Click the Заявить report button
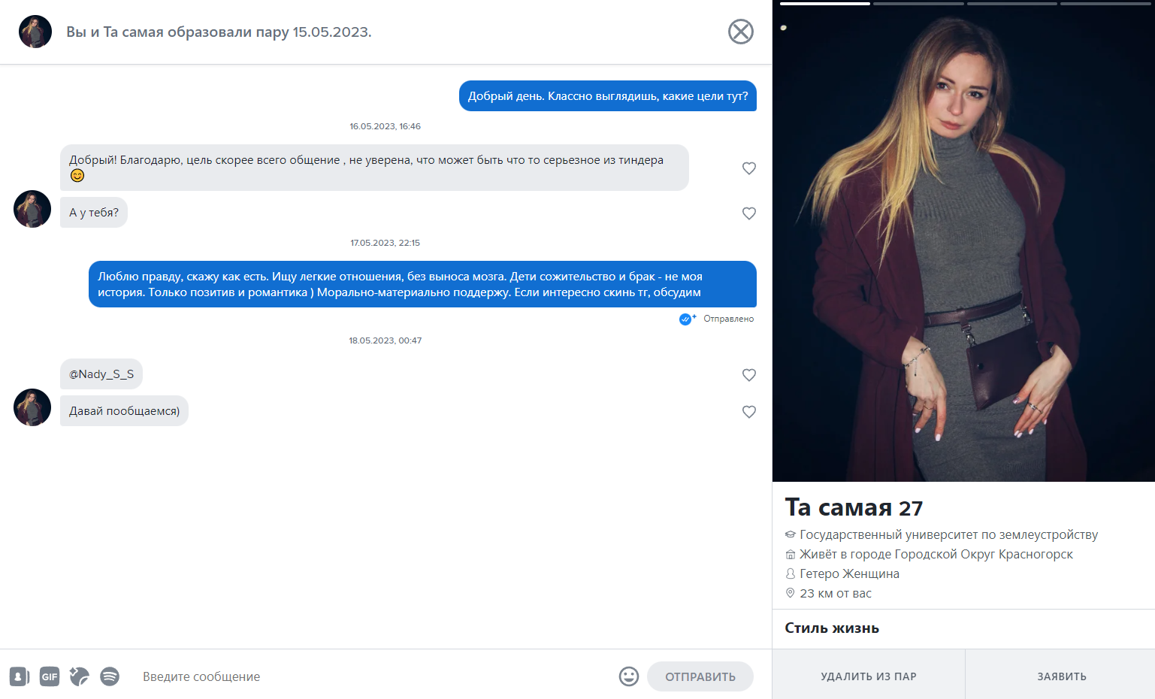Viewport: 1155px width, 699px height. 1061,676
